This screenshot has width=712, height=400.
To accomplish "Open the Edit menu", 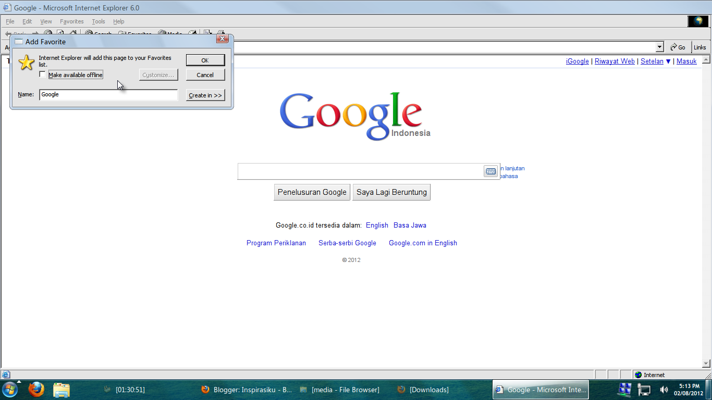I will [x=27, y=21].
